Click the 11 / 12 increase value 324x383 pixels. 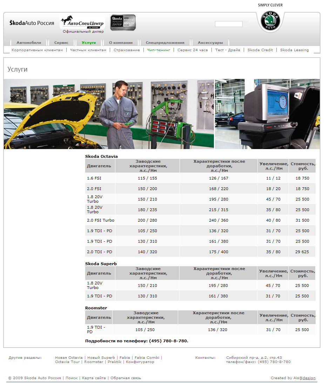[273, 178]
